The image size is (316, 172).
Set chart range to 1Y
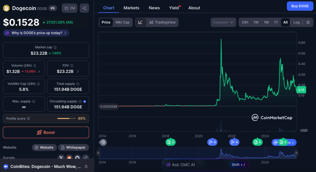coord(276,22)
